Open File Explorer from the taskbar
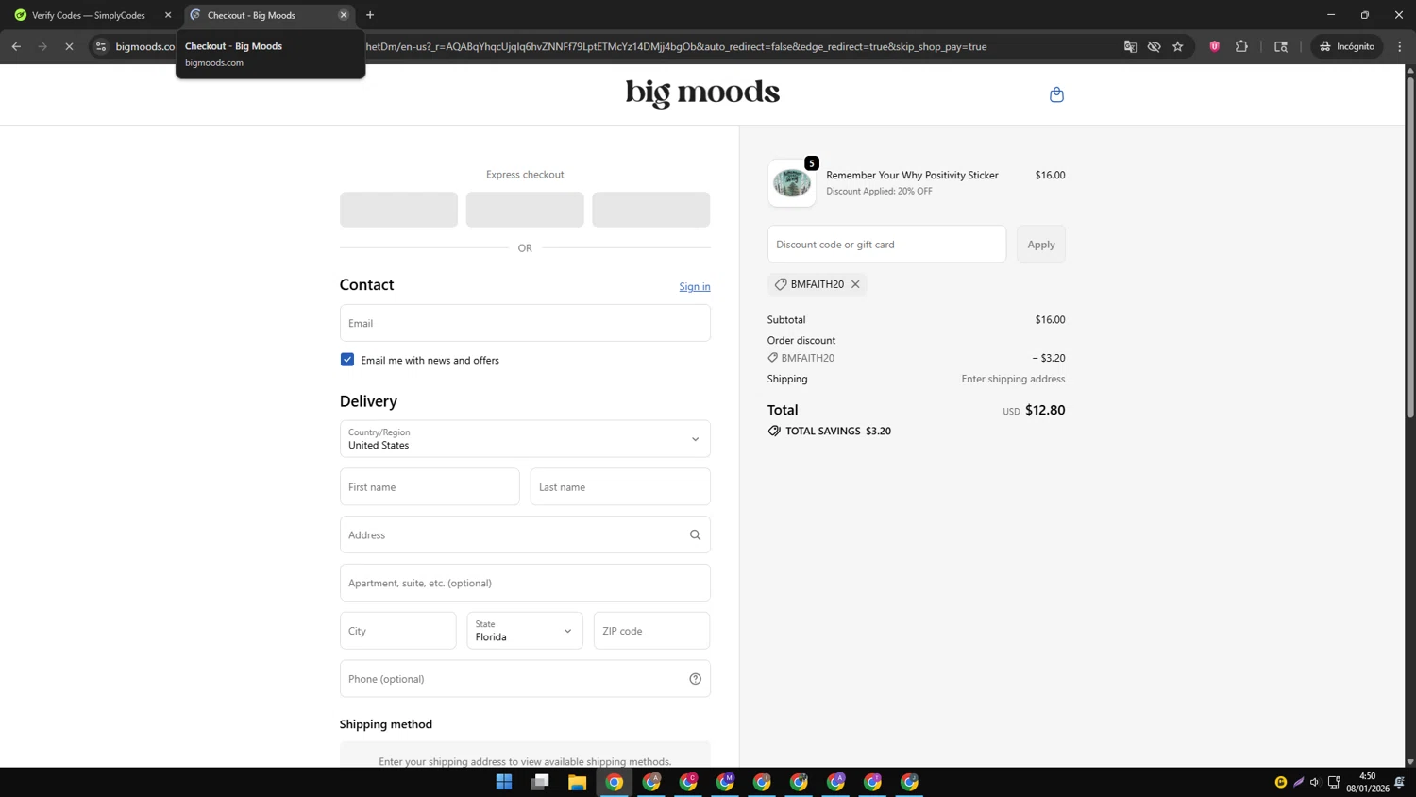The image size is (1416, 797). [x=577, y=782]
